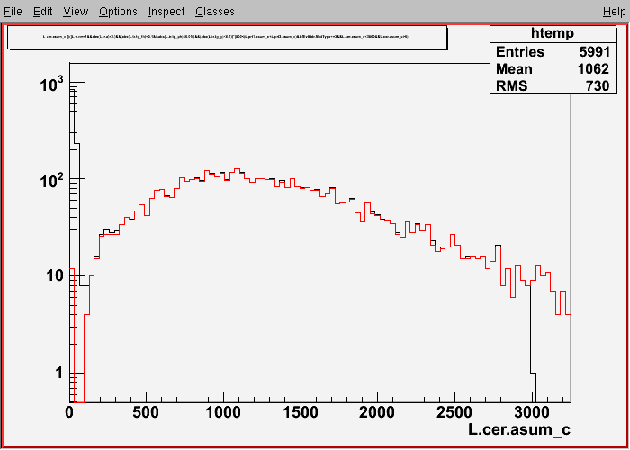Viewport: 630px width, 450px height.
Task: Click the 2500 label on x-axis
Action: pos(454,412)
